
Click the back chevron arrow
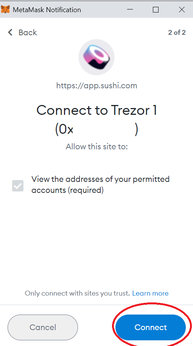(x=10, y=33)
